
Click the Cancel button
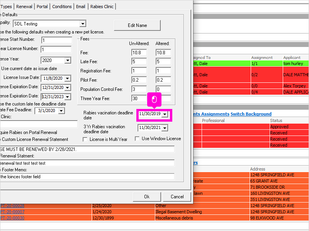tap(177, 197)
